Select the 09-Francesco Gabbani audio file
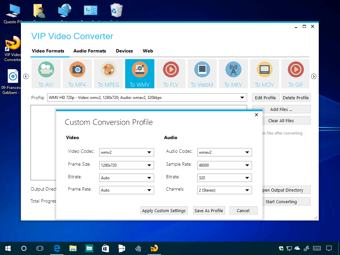The height and width of the screenshot is (255, 340). click(x=12, y=82)
